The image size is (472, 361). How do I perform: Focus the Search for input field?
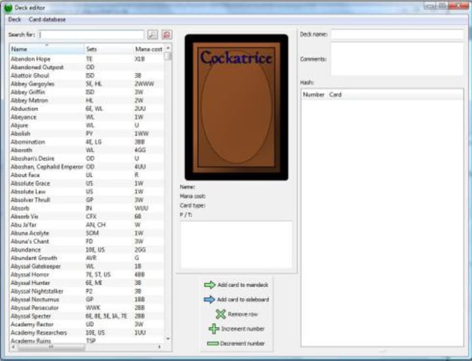coord(92,35)
